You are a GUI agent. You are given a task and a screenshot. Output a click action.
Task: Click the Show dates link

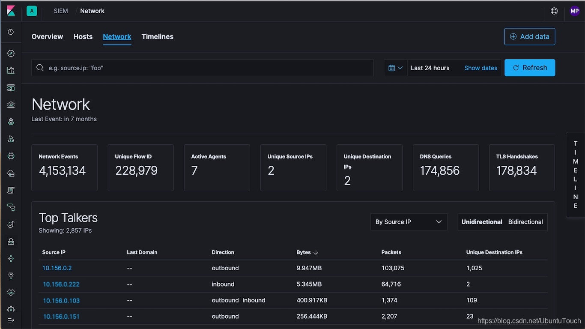(x=481, y=68)
